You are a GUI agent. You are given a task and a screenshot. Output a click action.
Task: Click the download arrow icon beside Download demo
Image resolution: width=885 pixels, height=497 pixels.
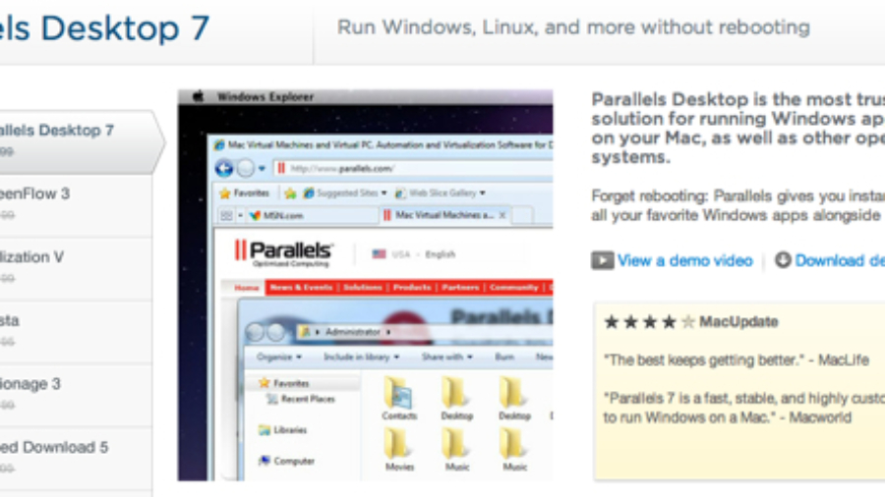click(x=783, y=259)
